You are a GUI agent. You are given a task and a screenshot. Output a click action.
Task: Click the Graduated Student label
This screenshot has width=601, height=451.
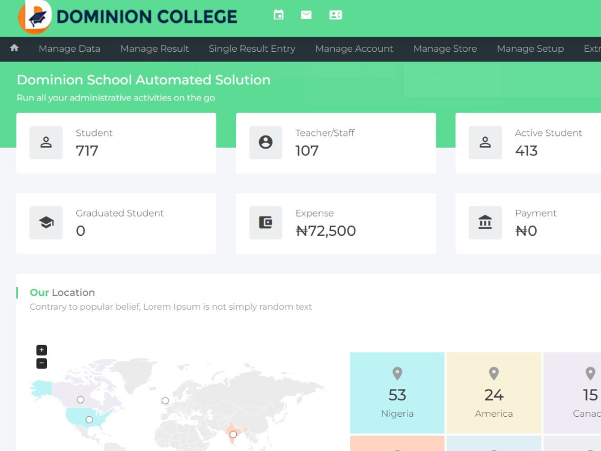click(x=120, y=213)
